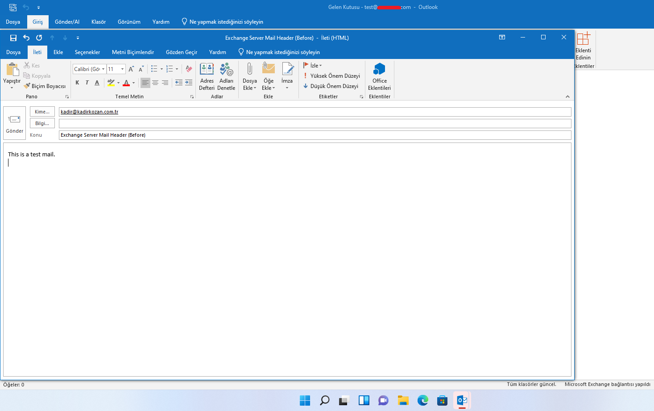Toggle italic formatting
Image resolution: width=654 pixels, height=411 pixels.
[x=87, y=82]
